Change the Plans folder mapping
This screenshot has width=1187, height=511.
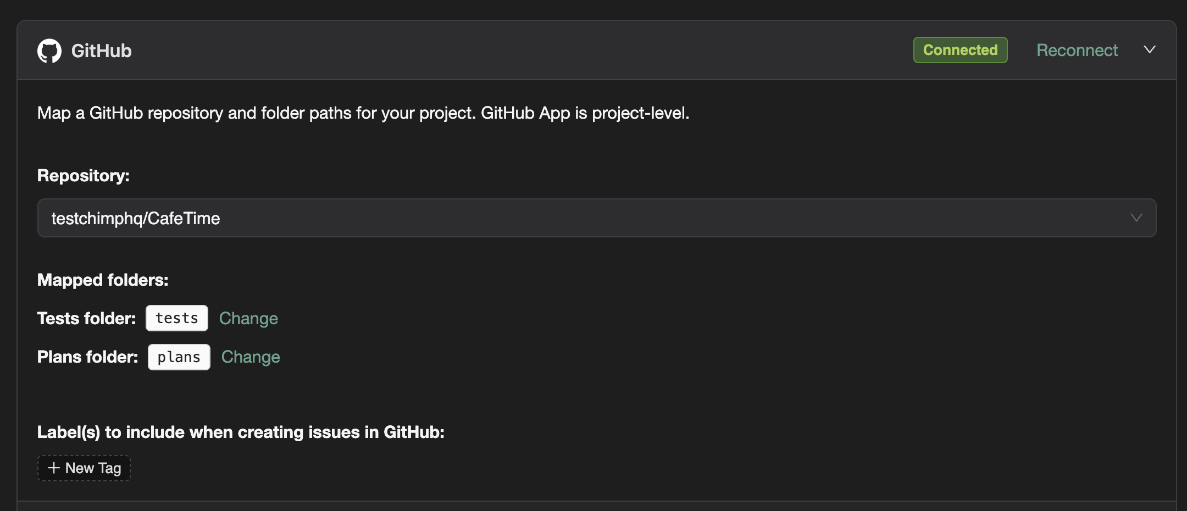251,357
